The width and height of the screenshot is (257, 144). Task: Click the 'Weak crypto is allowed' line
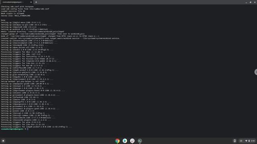(x=12, y=14)
